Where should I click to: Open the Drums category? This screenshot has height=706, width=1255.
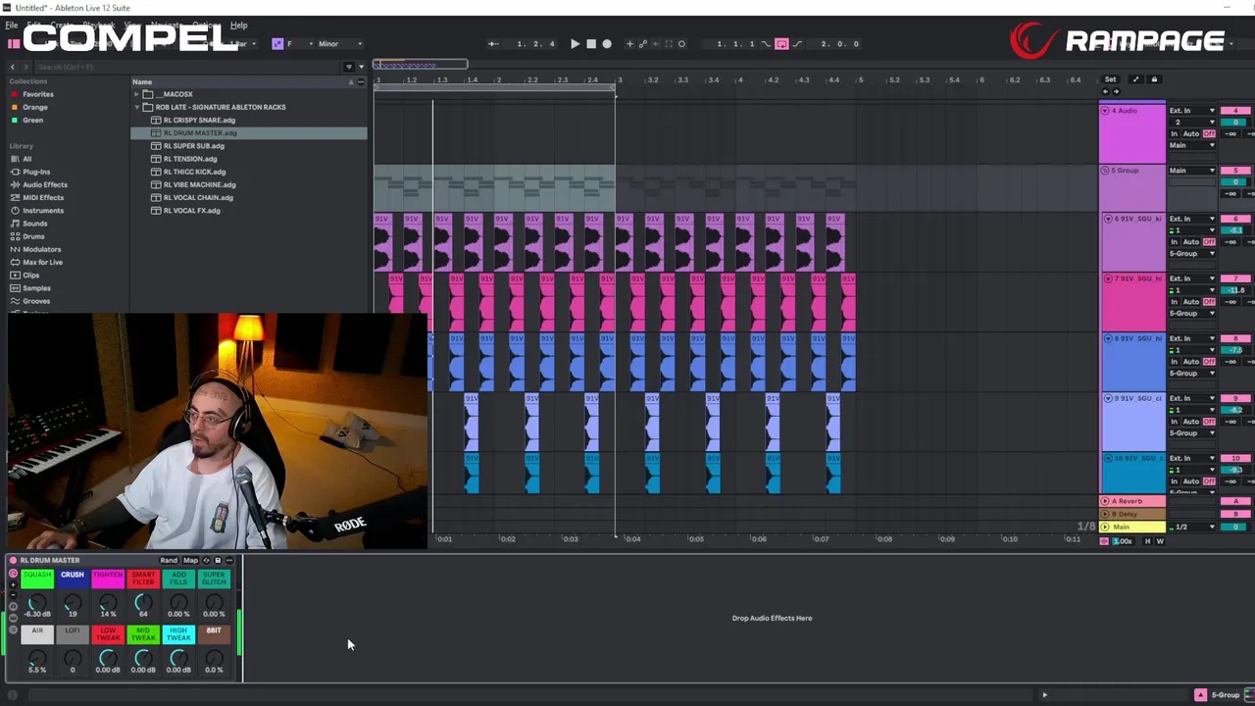(x=34, y=236)
